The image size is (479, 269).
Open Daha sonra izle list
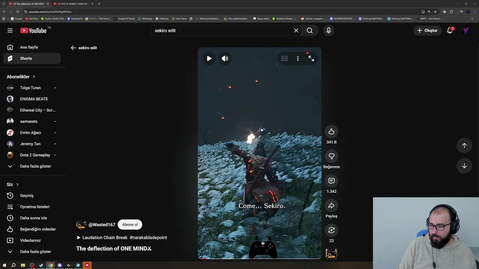click(32, 218)
